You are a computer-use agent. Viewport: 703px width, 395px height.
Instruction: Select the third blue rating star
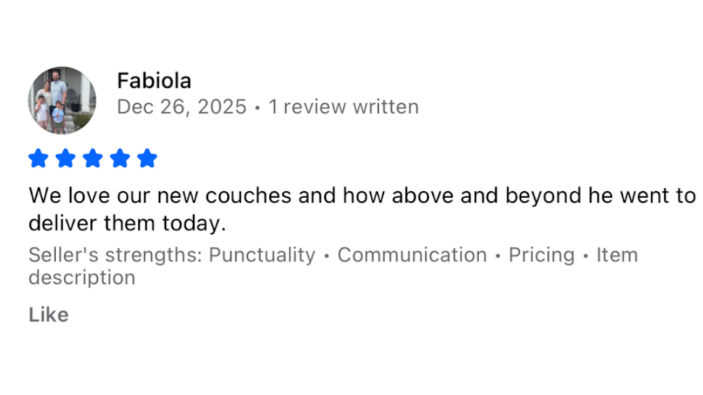(x=93, y=158)
